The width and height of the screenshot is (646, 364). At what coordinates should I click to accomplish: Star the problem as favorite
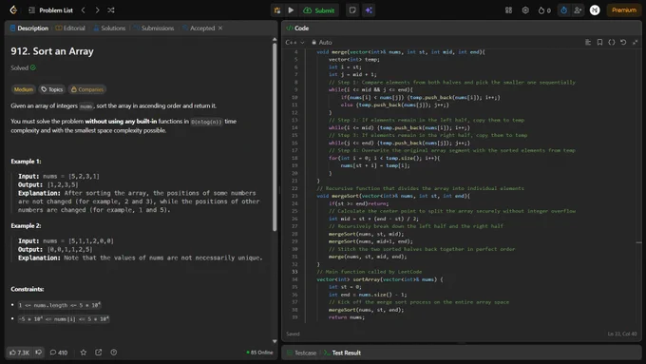coord(84,353)
